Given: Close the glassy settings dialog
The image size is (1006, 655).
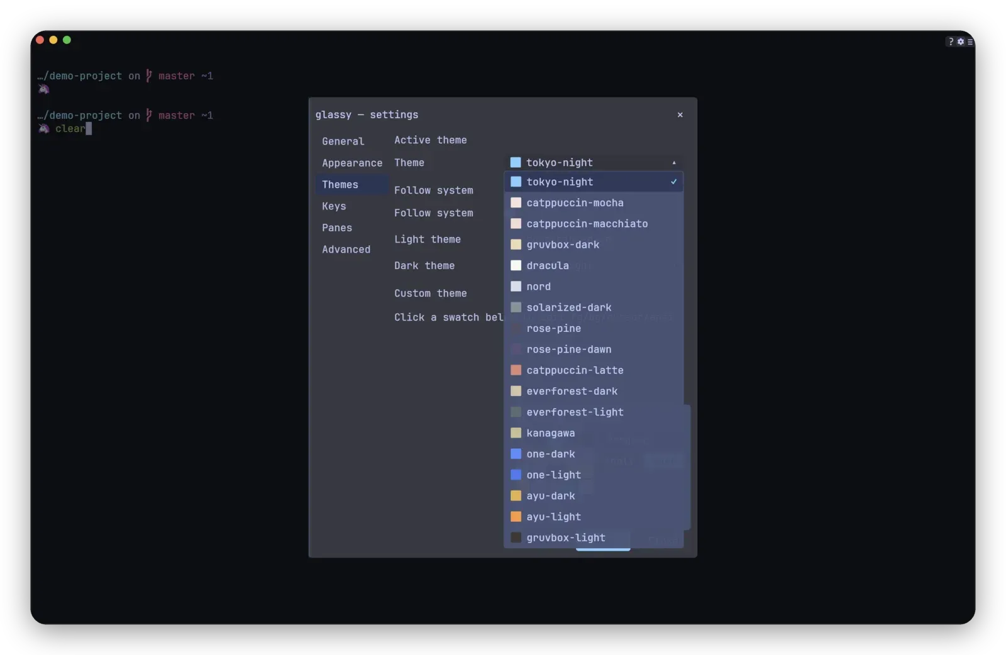Looking at the screenshot, I should (x=680, y=115).
